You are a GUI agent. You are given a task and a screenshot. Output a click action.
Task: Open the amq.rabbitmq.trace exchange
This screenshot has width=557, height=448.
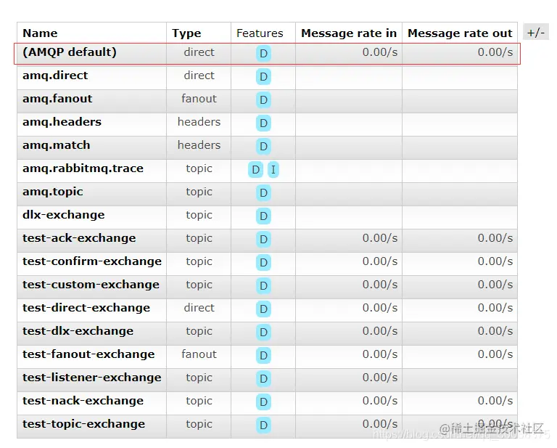(x=83, y=168)
